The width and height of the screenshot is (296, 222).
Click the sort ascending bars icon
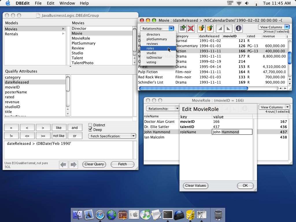tap(220, 28)
